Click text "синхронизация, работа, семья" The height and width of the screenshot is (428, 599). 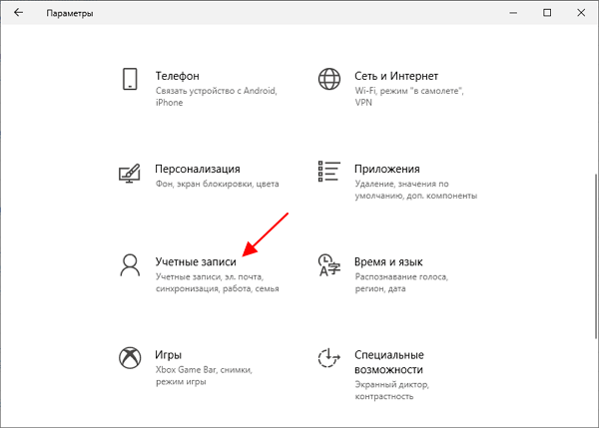pos(217,288)
